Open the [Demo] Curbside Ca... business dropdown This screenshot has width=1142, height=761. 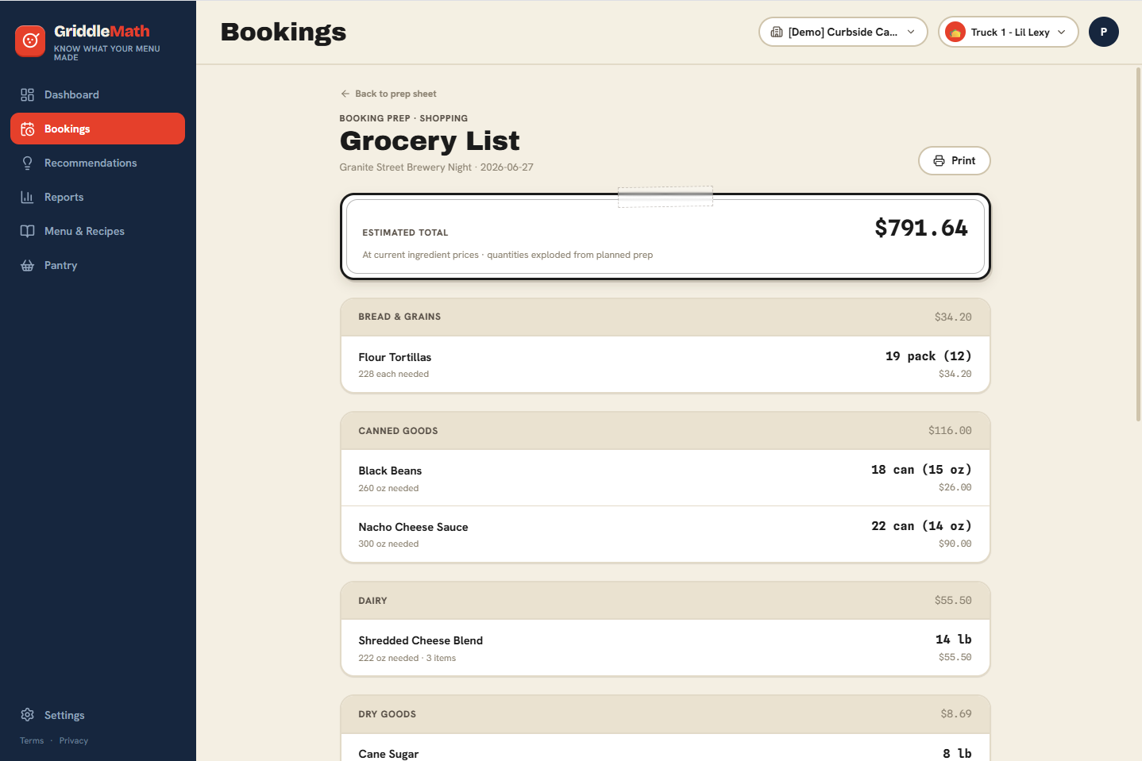(x=843, y=32)
